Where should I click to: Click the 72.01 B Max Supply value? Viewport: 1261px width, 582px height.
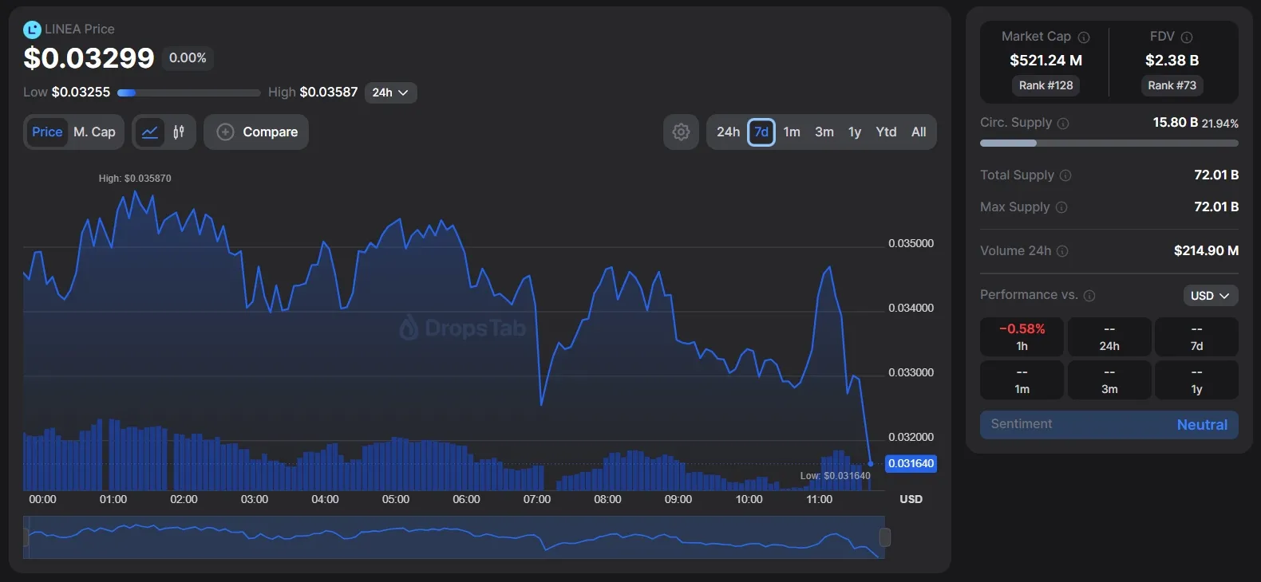click(x=1216, y=207)
